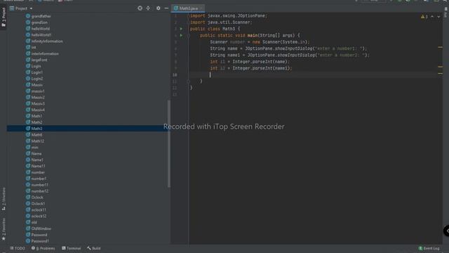The width and height of the screenshot is (449, 253).
Task: Select class min in the tree
Action: (x=32, y=147)
